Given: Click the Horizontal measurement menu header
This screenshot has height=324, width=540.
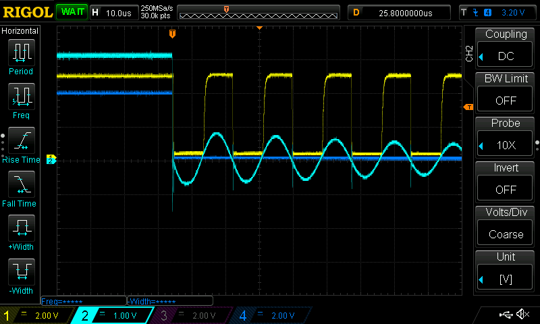Looking at the screenshot, I should click(x=20, y=31).
